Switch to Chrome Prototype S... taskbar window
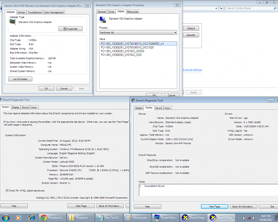This screenshot has width=278, height=222. [x=53, y=218]
